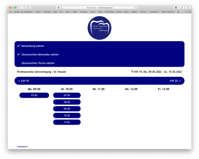199x159 pixels.
Task: Click the Safari back arrow button
Action: pos(20,8)
